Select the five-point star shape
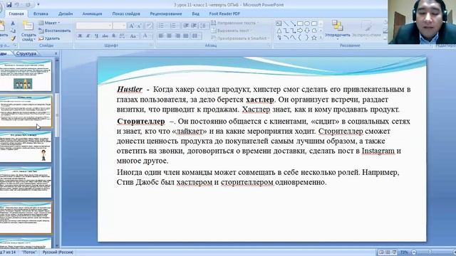This screenshot has width=456, height=256. (314, 38)
